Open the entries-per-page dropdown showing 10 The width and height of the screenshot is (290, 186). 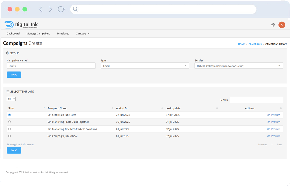(11, 99)
